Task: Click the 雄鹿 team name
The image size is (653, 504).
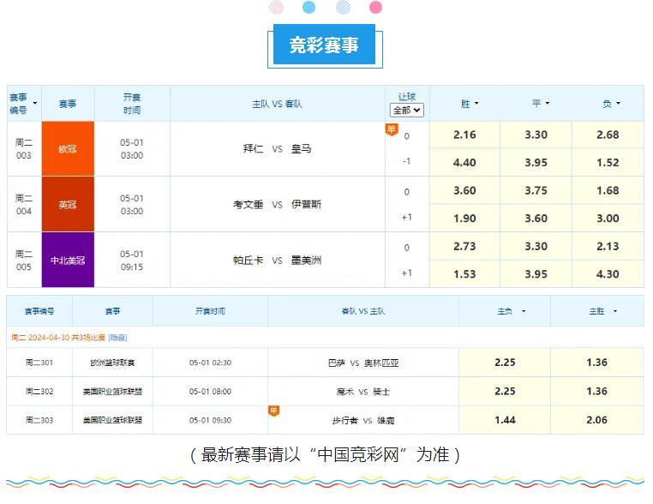Action: point(386,420)
